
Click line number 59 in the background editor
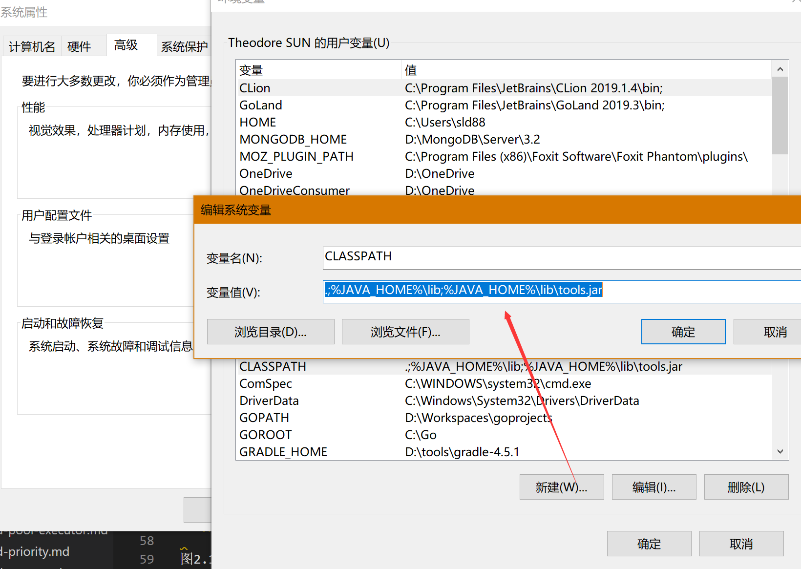147,559
